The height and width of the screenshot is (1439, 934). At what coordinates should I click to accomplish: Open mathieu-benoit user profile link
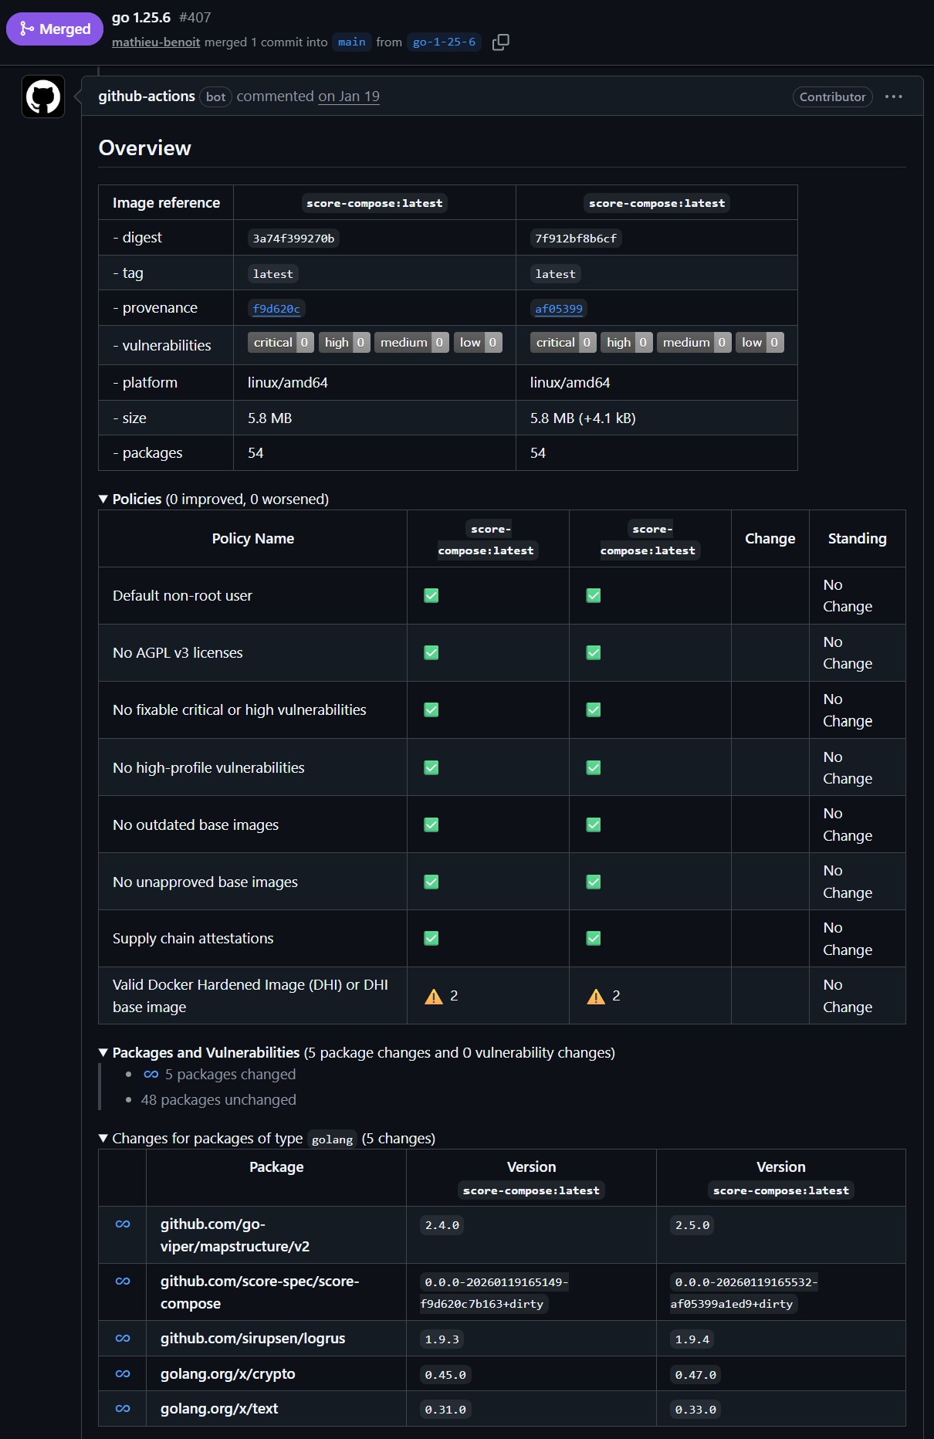pyautogui.click(x=156, y=42)
